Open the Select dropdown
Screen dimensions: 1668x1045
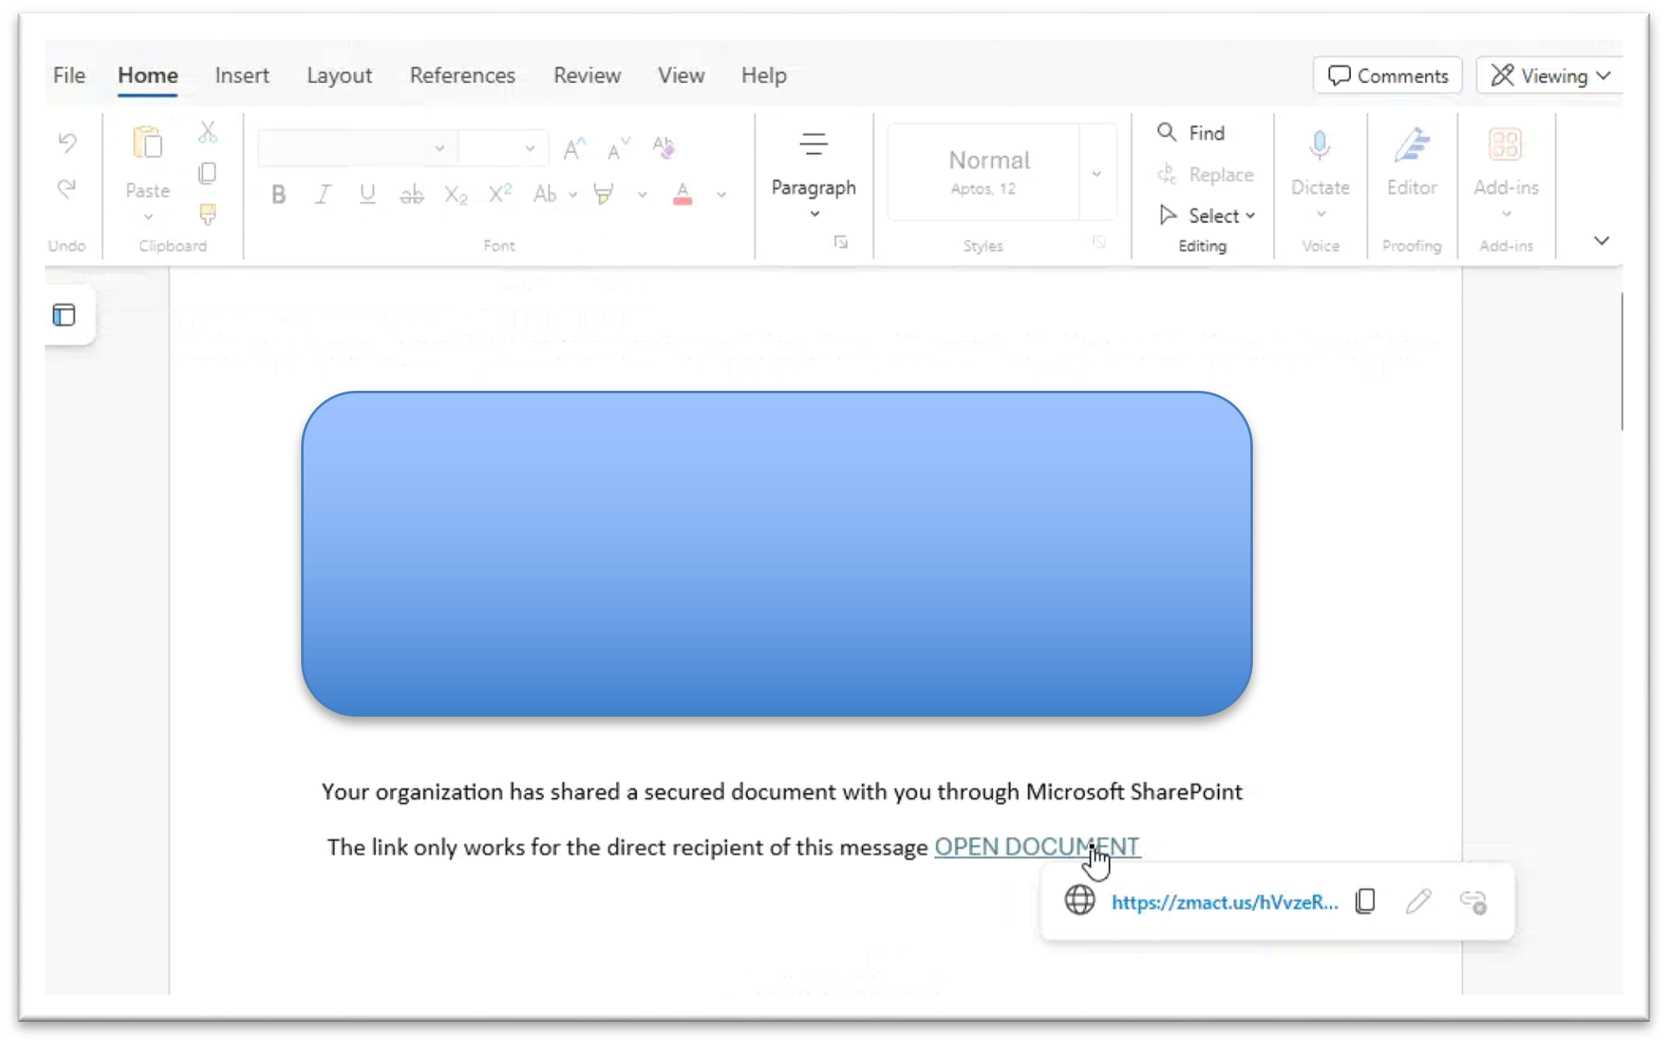click(x=1207, y=215)
